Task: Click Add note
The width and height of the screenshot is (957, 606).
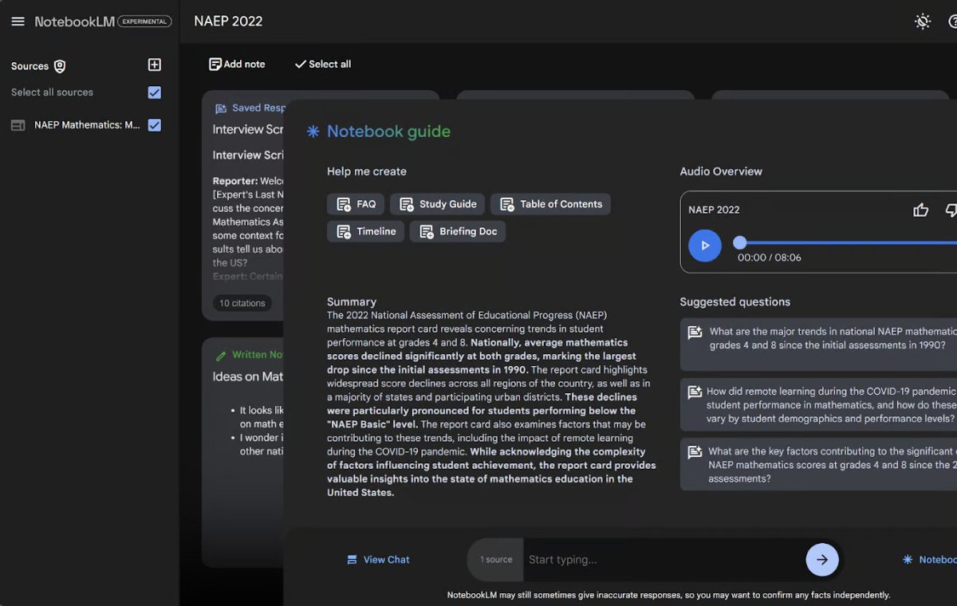Action: [x=237, y=64]
